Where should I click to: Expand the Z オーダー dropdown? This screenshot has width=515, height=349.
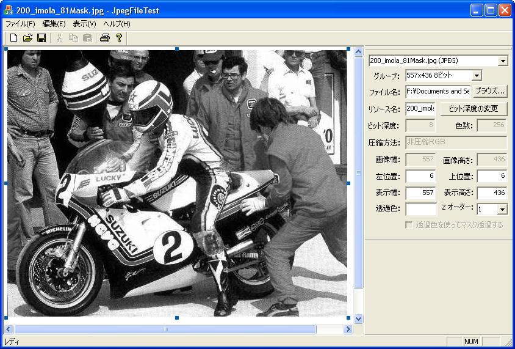[x=502, y=209]
